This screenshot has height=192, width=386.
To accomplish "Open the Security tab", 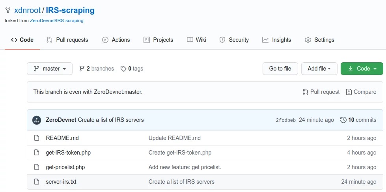I will 234,40.
